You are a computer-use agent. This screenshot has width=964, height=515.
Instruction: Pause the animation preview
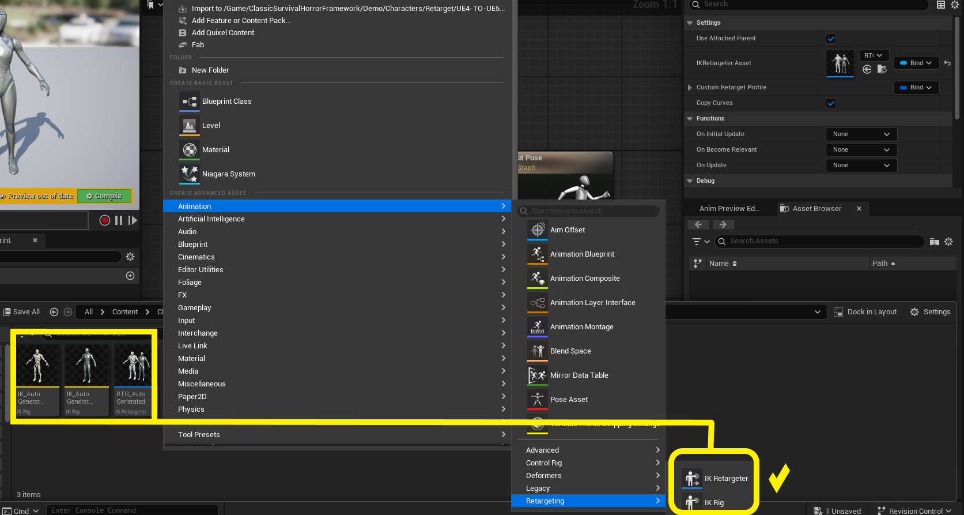tap(119, 220)
